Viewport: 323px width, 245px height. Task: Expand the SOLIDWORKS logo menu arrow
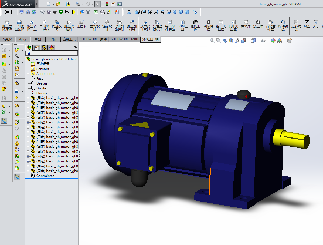tap(37, 4)
